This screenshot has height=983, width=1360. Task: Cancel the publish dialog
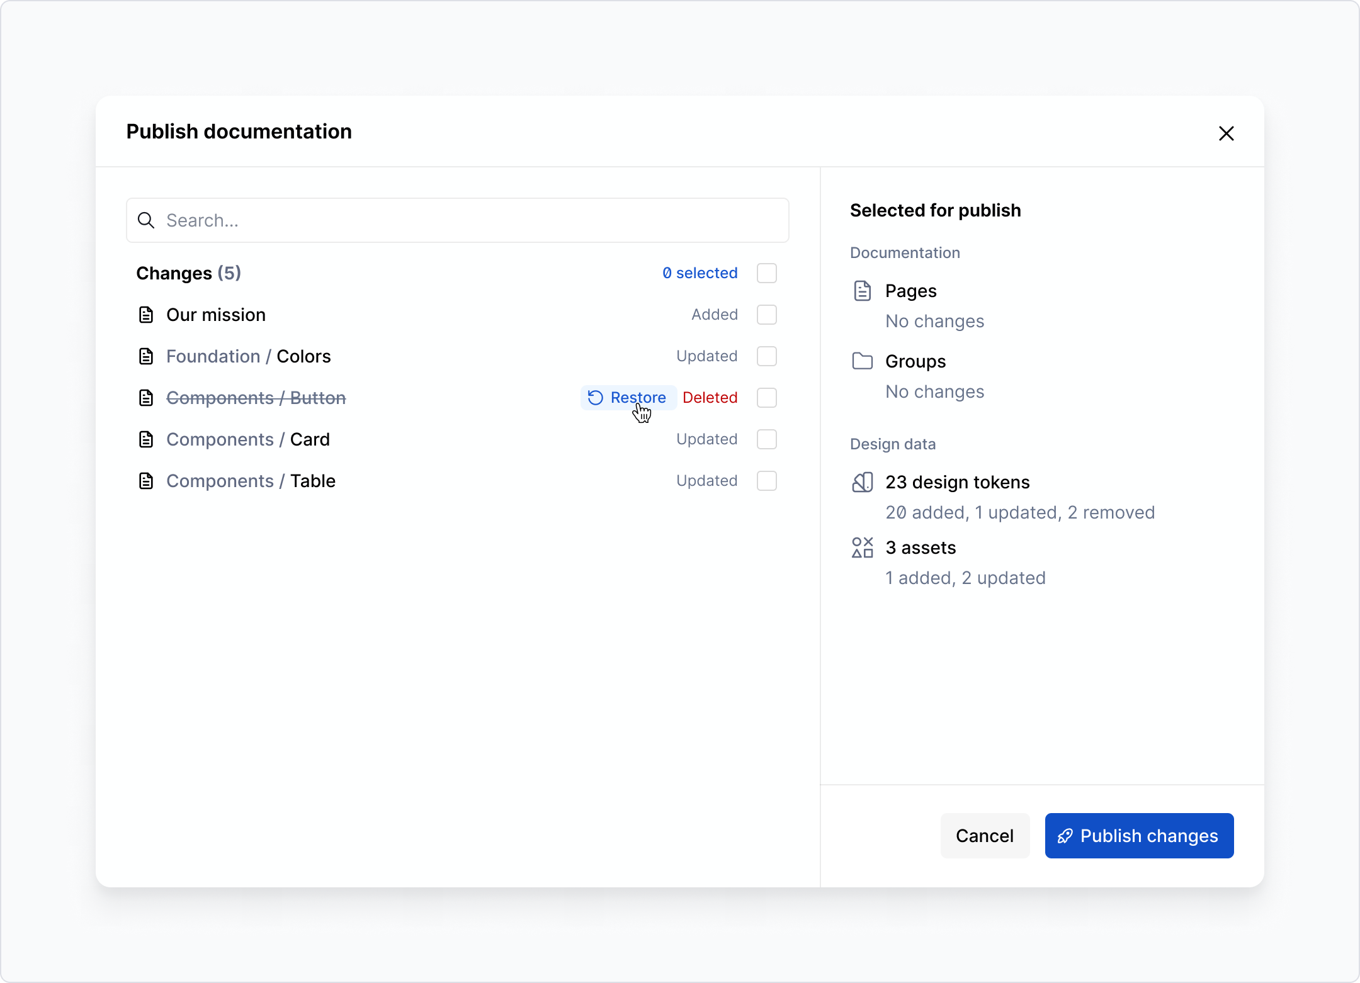click(x=984, y=836)
